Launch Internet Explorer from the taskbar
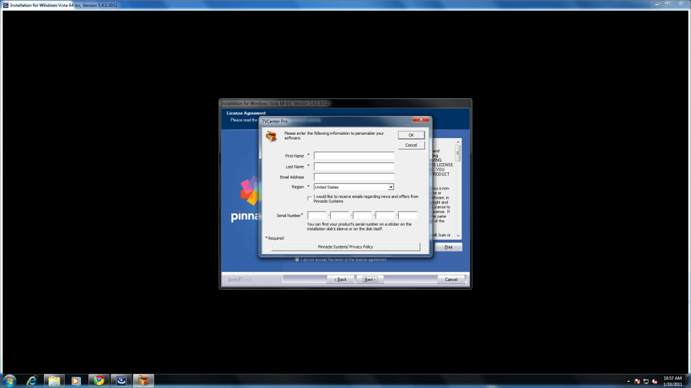The width and height of the screenshot is (691, 388). (32, 381)
